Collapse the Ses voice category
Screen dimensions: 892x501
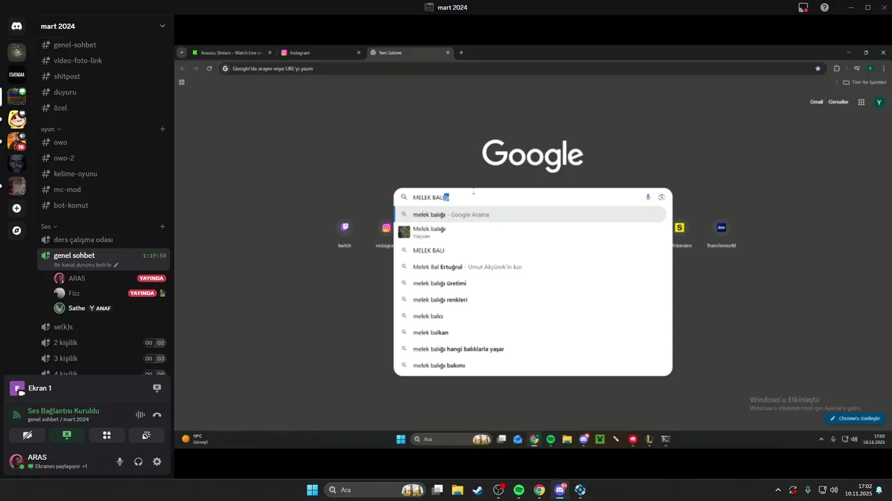pos(49,226)
